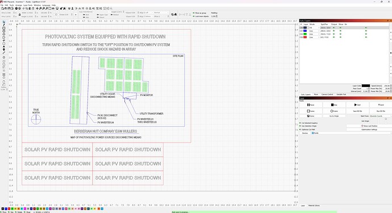Image resolution: width=392 pixels, height=213 pixels.
Task: Switch to the Camera Control tab
Action: tap(327, 94)
